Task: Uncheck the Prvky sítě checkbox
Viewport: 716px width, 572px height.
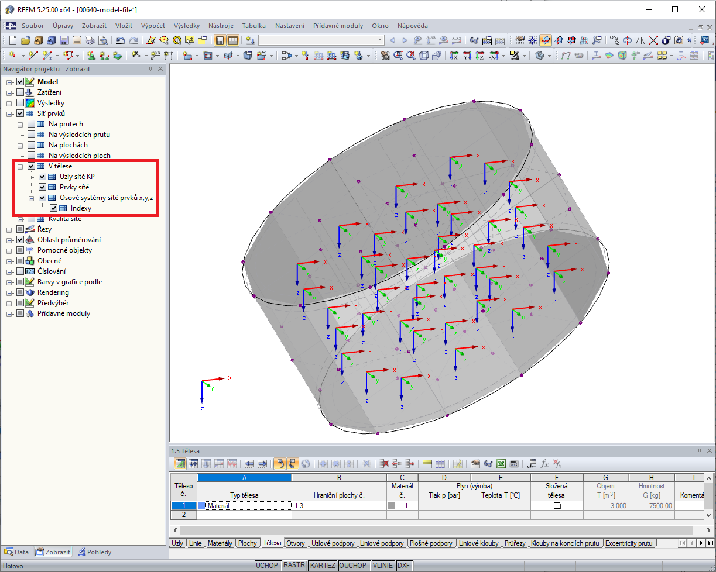Action: (43, 187)
